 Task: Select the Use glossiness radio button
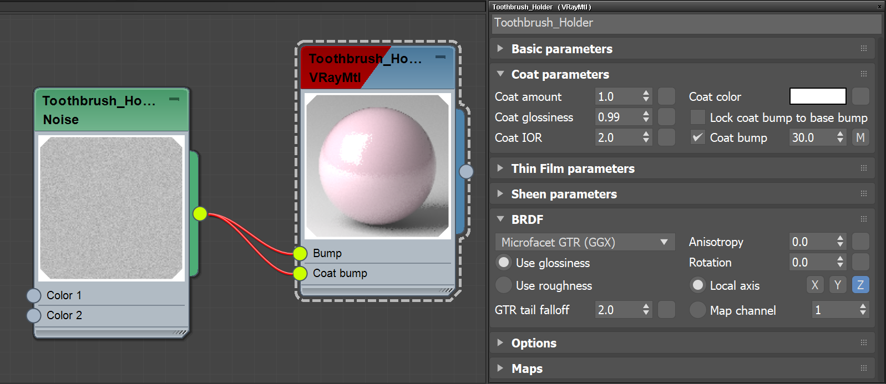tap(504, 263)
